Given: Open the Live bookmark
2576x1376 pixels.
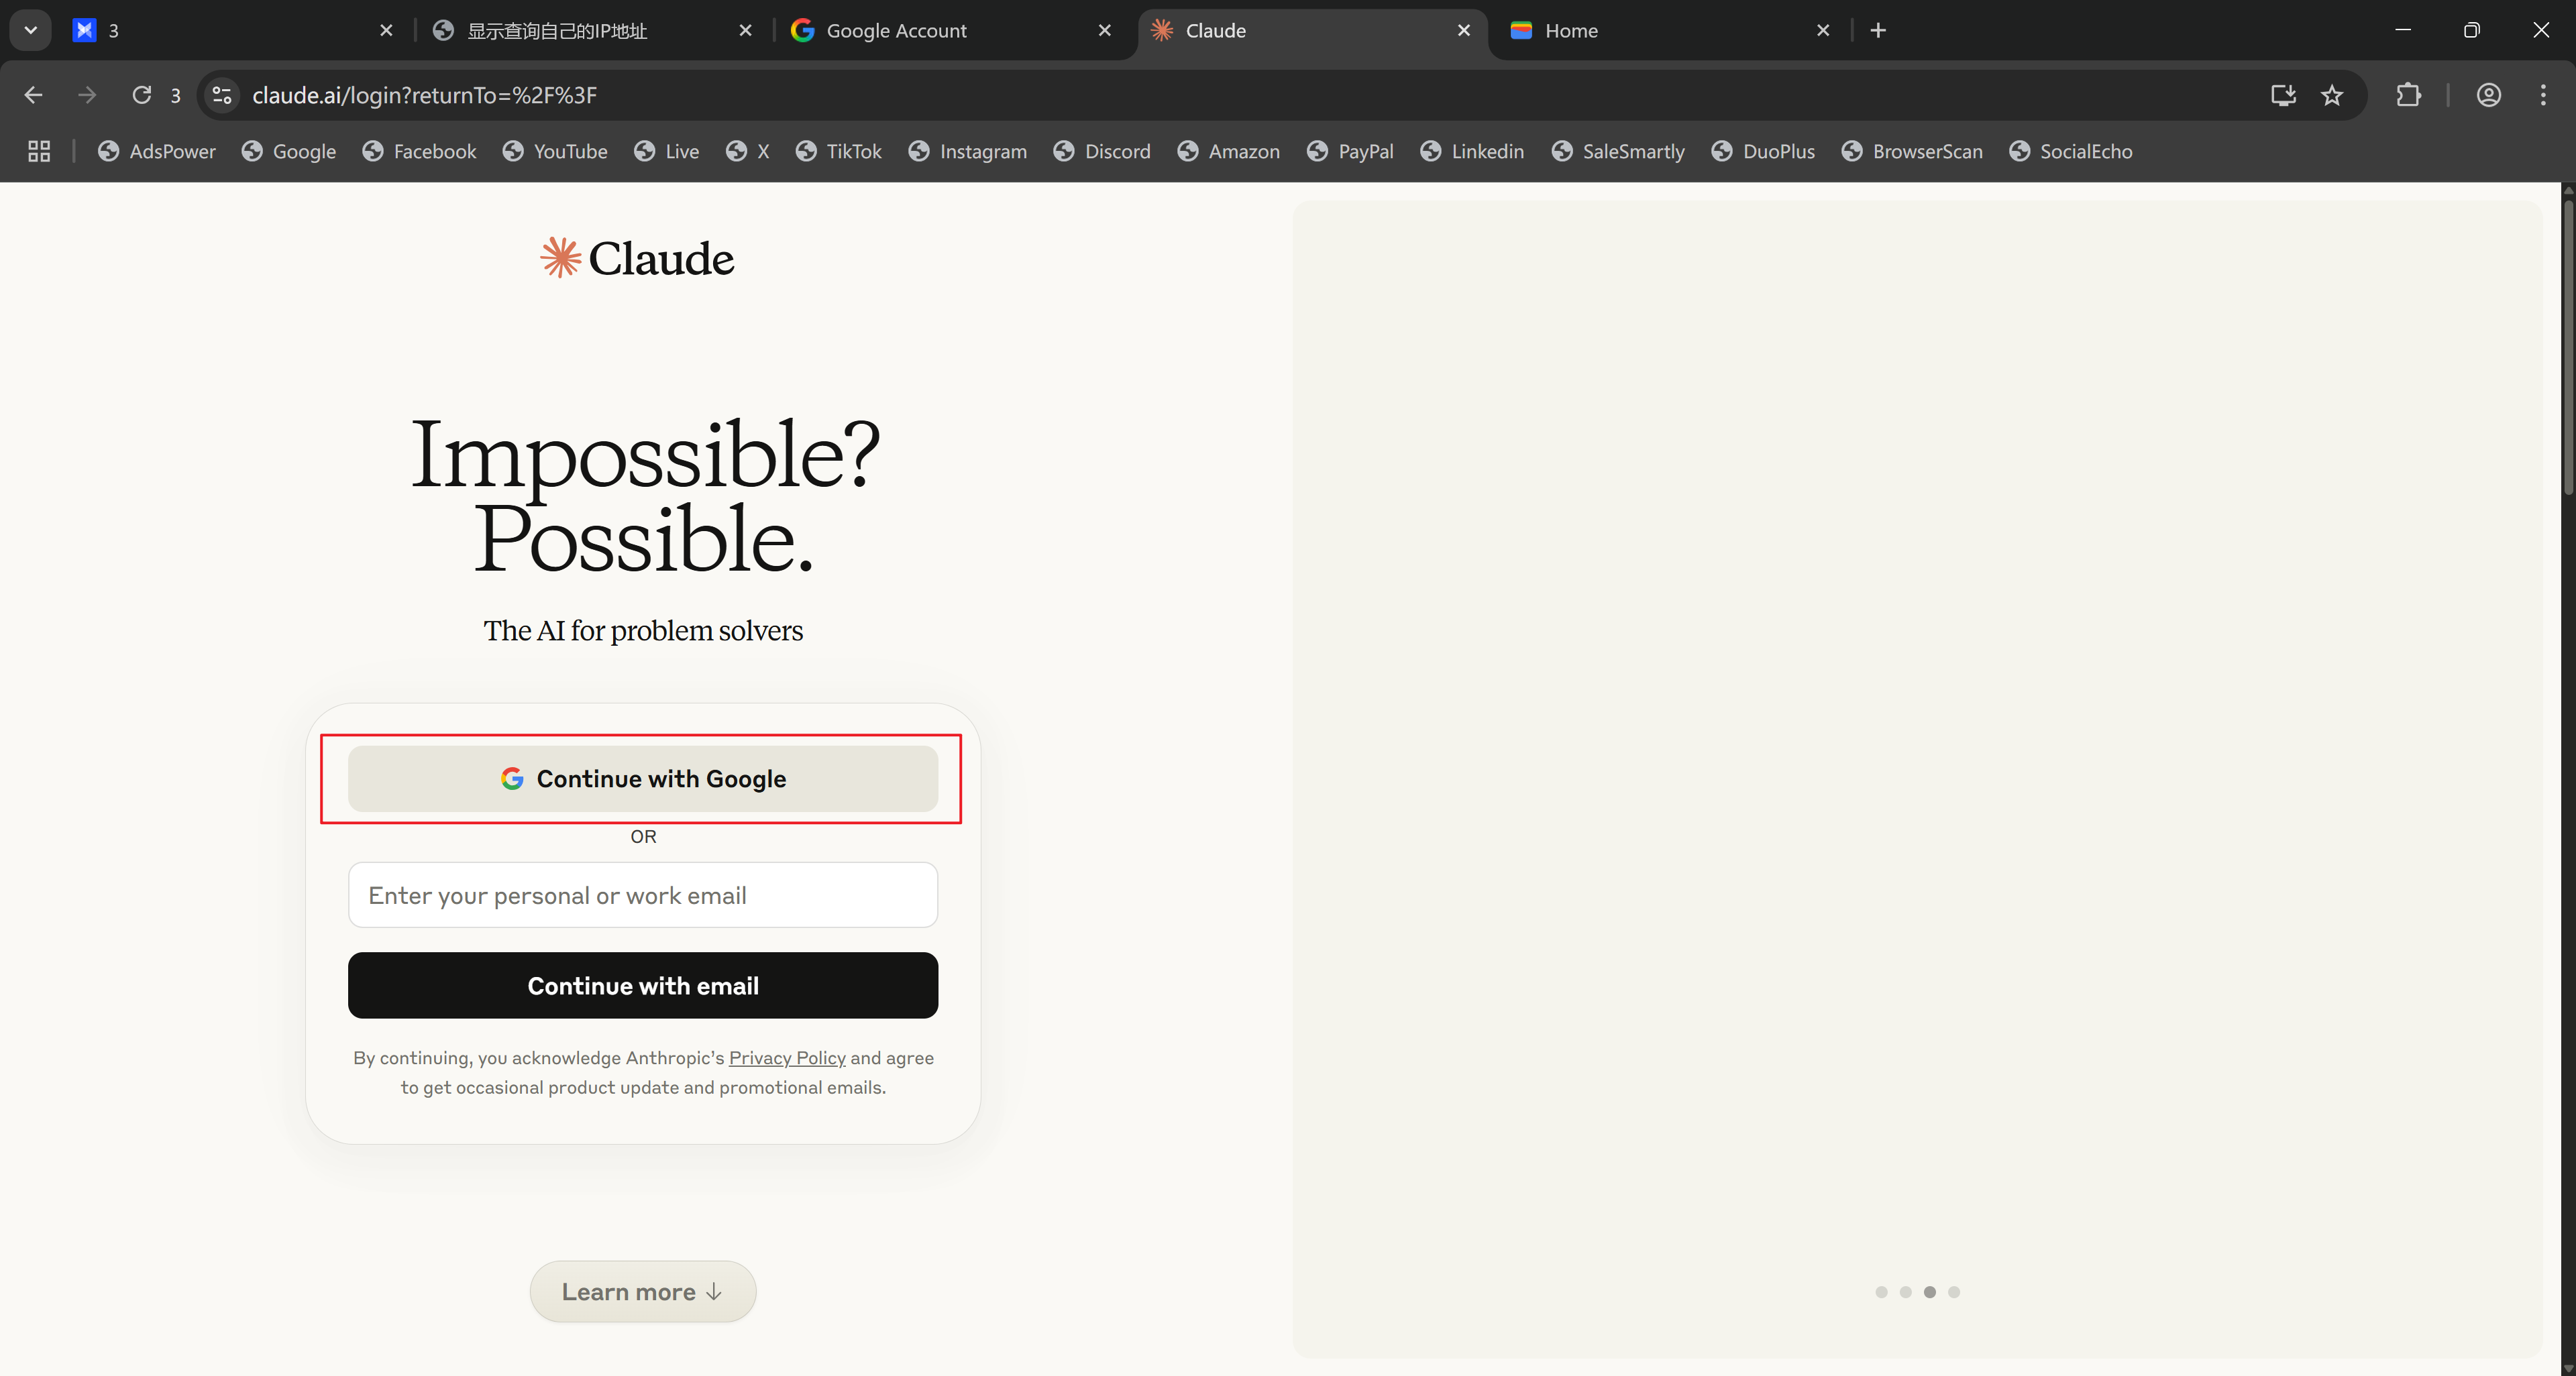Looking at the screenshot, I should [x=666, y=151].
